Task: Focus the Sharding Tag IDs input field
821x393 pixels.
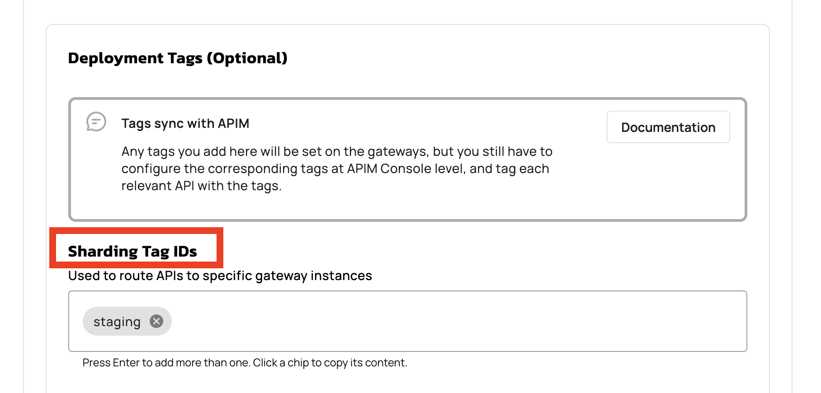Action: point(452,321)
